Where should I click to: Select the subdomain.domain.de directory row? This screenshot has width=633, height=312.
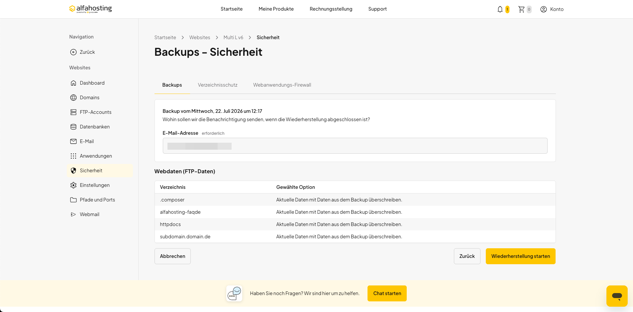355,237
